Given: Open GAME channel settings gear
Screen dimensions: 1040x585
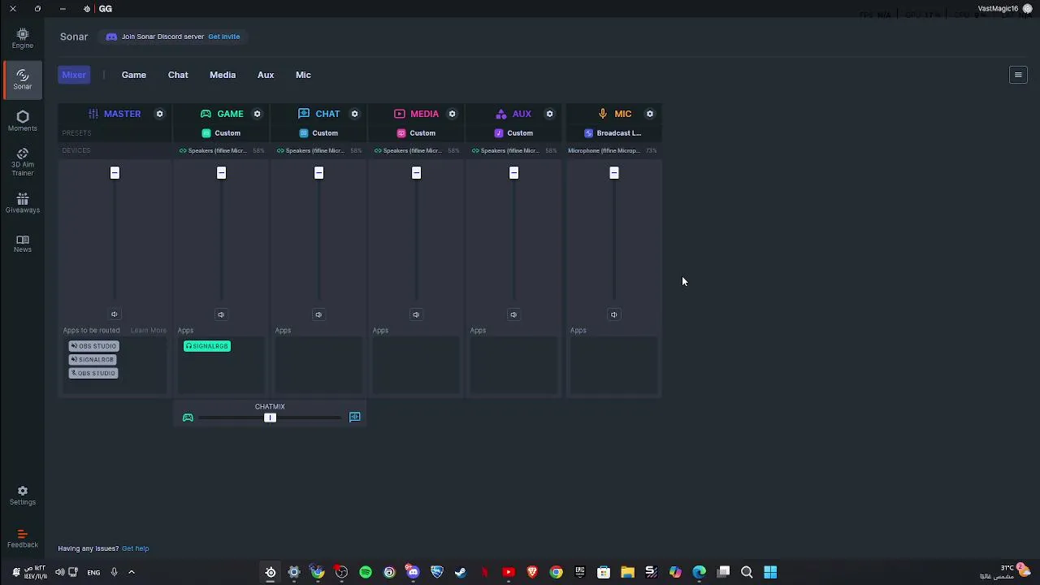Looking at the screenshot, I should (257, 114).
